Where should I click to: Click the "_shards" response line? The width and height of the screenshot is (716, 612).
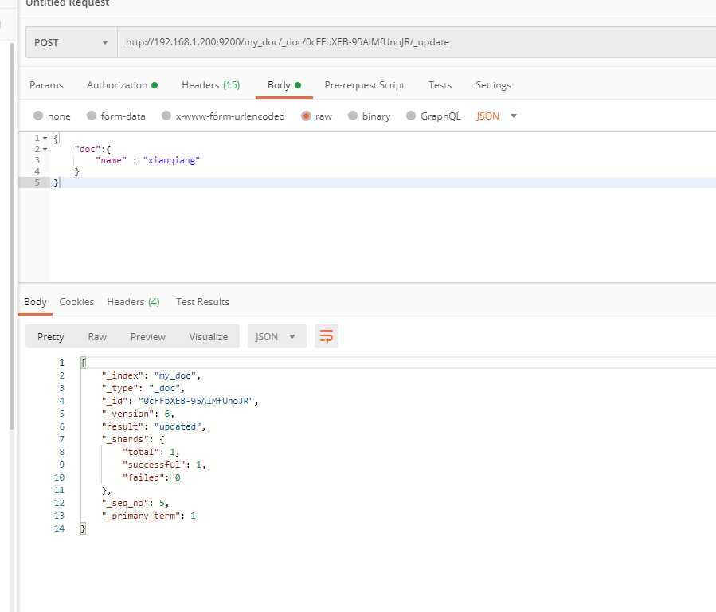point(133,439)
